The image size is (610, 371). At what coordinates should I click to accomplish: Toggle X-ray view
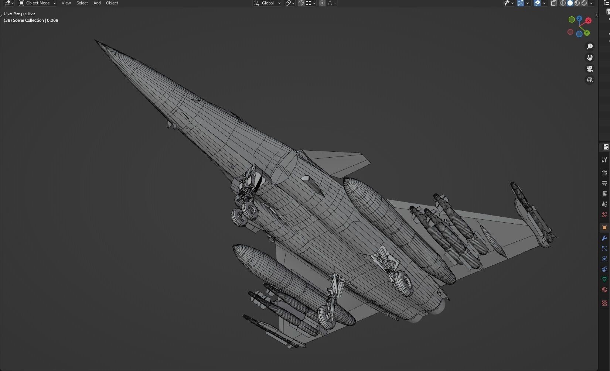click(553, 3)
